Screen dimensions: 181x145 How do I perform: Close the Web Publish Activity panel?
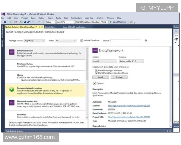point(170,131)
